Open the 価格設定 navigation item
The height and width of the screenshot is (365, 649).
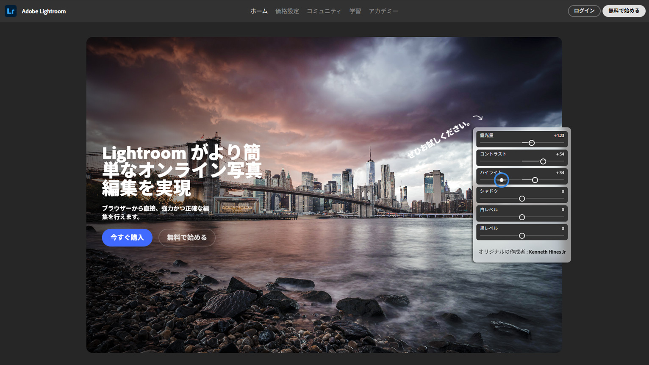coord(287,11)
